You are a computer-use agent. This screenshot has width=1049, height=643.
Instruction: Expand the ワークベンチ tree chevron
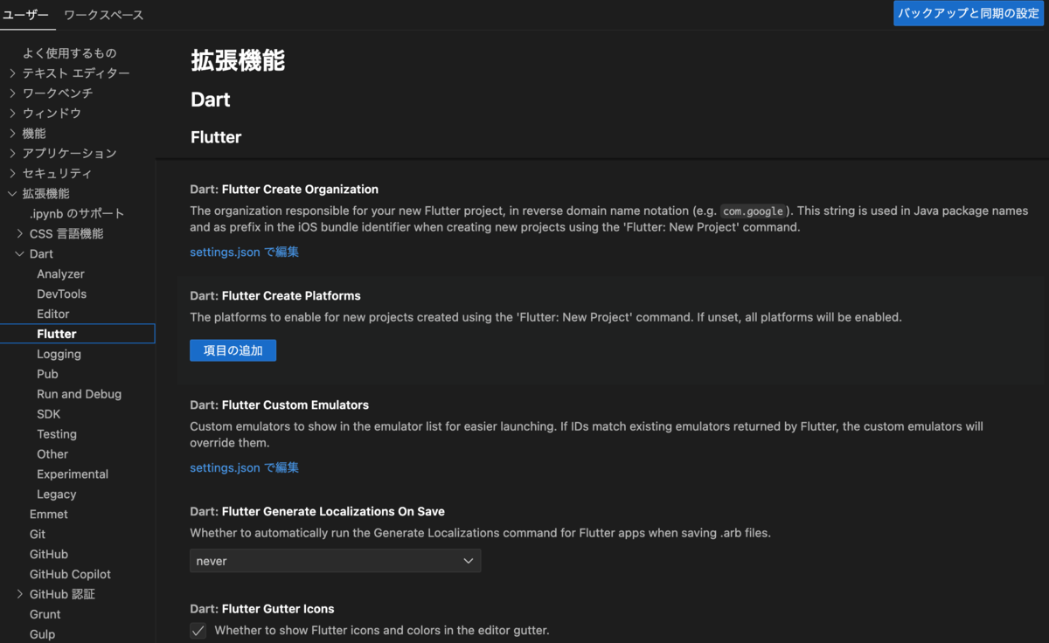(12, 93)
